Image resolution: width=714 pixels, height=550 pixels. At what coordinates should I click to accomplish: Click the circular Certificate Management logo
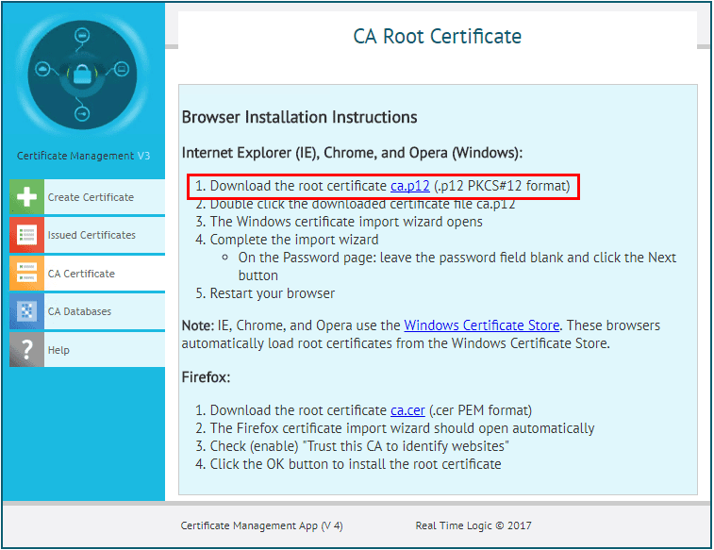click(82, 75)
